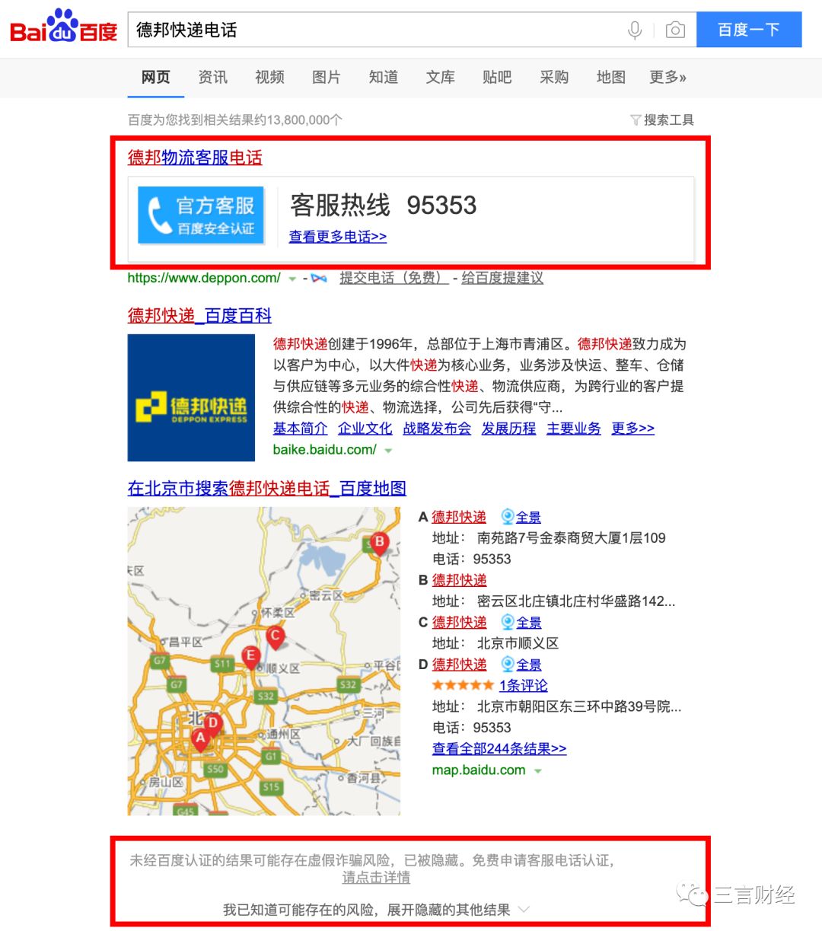The width and height of the screenshot is (822, 931).
Task: Open the 采购 tab
Action: click(554, 77)
